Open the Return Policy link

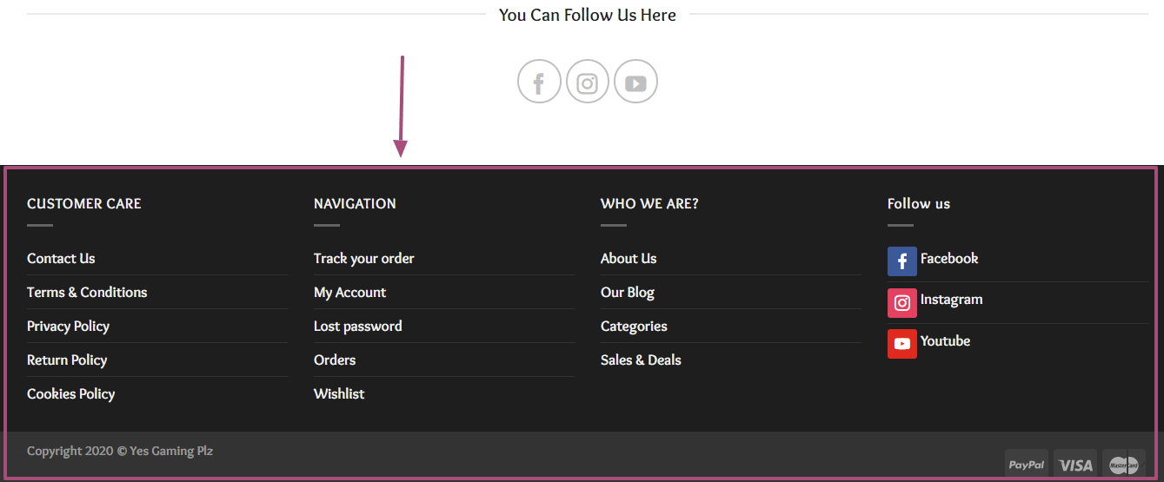[67, 360]
